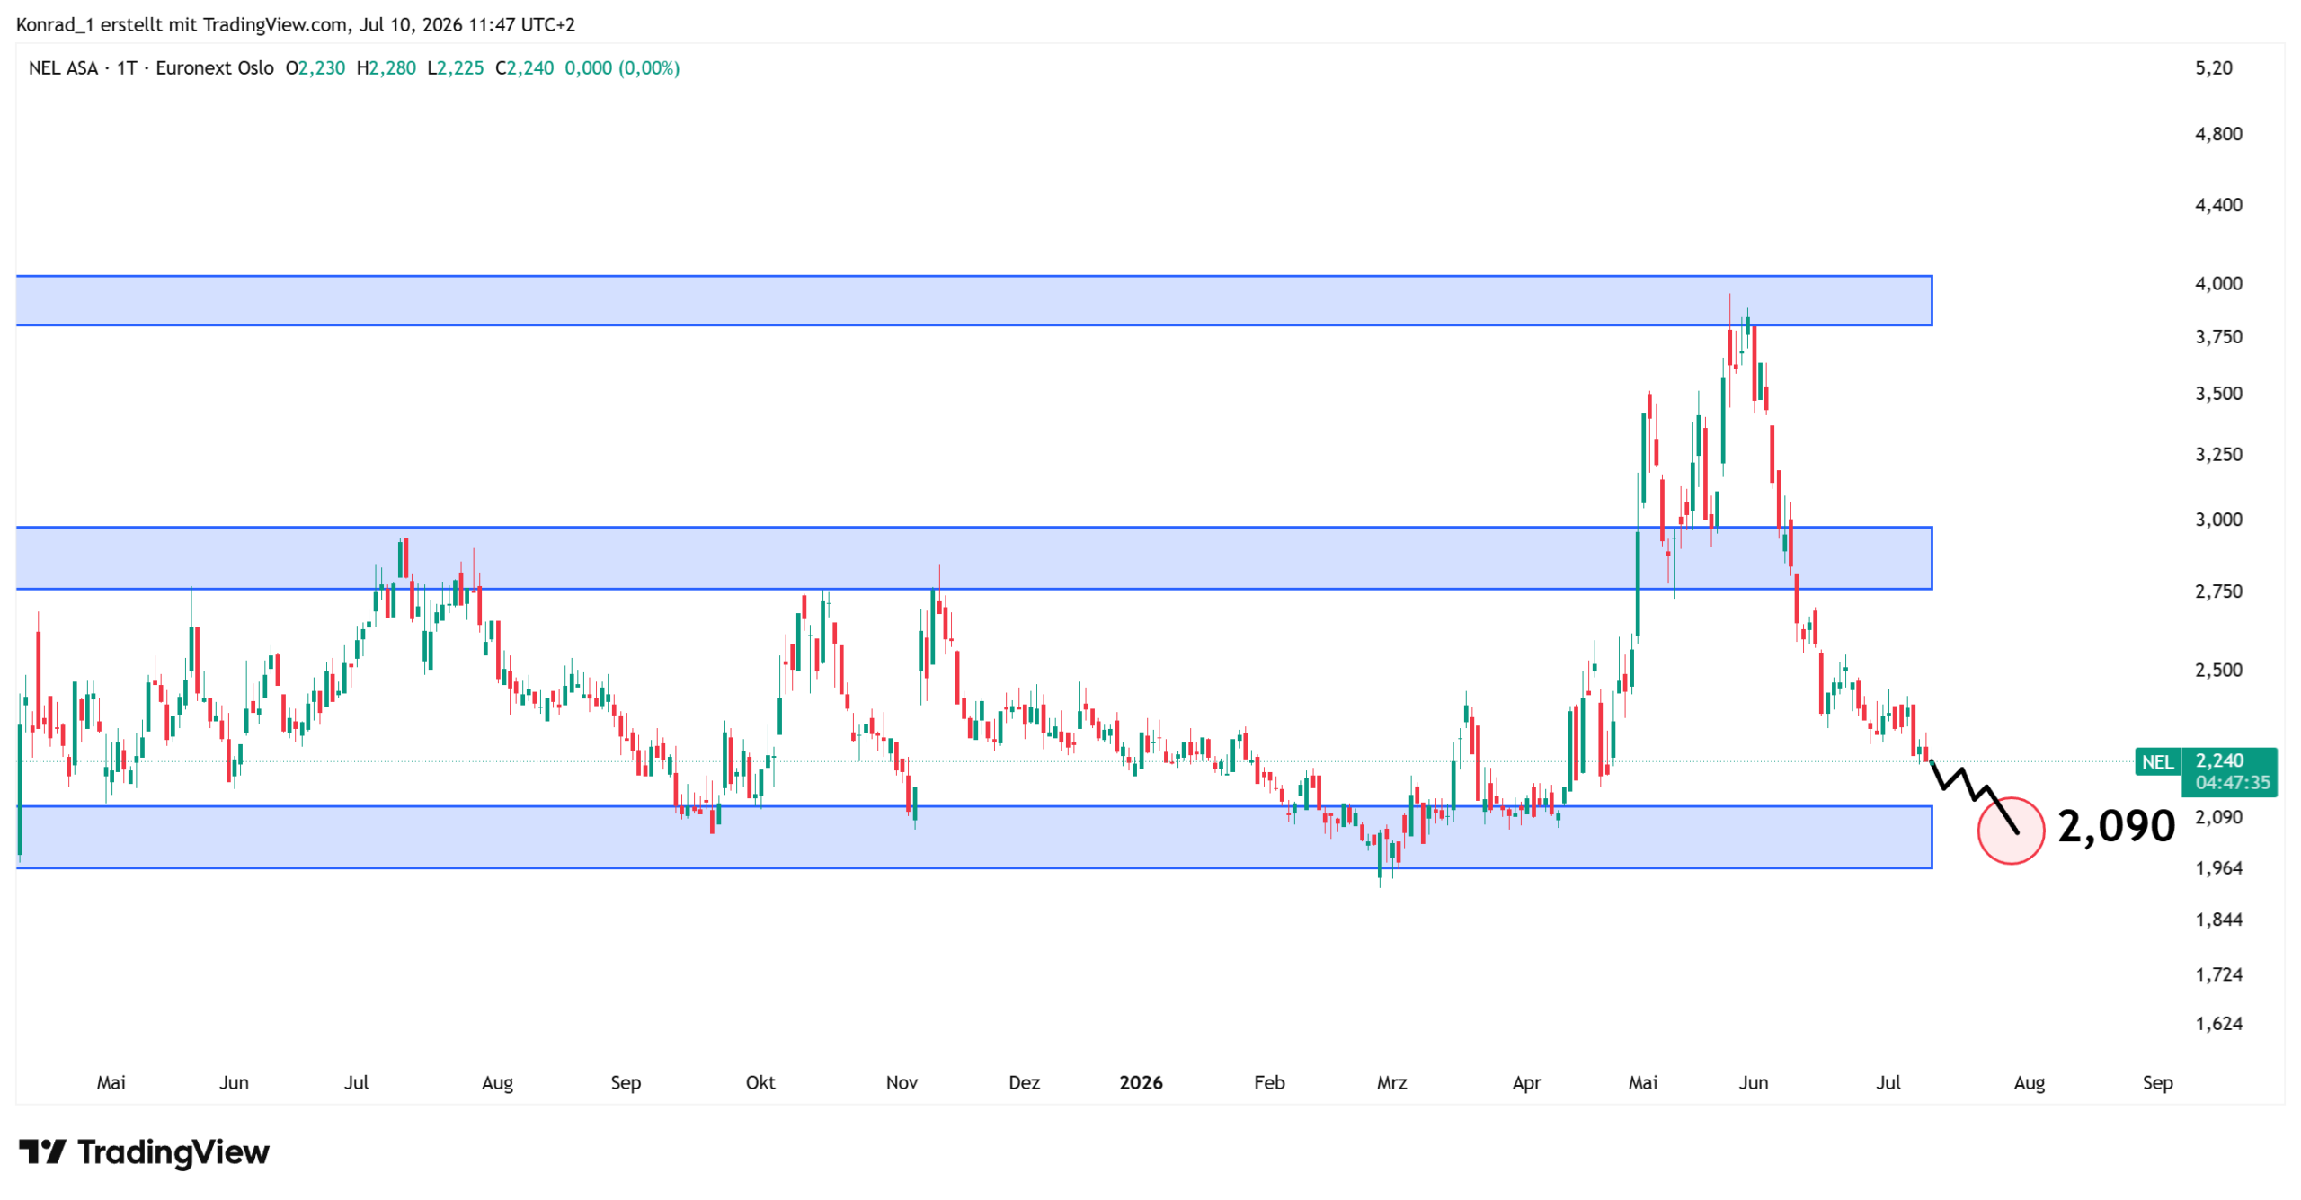
Task: Click the 5,20 price axis label
Action: [x=2214, y=68]
